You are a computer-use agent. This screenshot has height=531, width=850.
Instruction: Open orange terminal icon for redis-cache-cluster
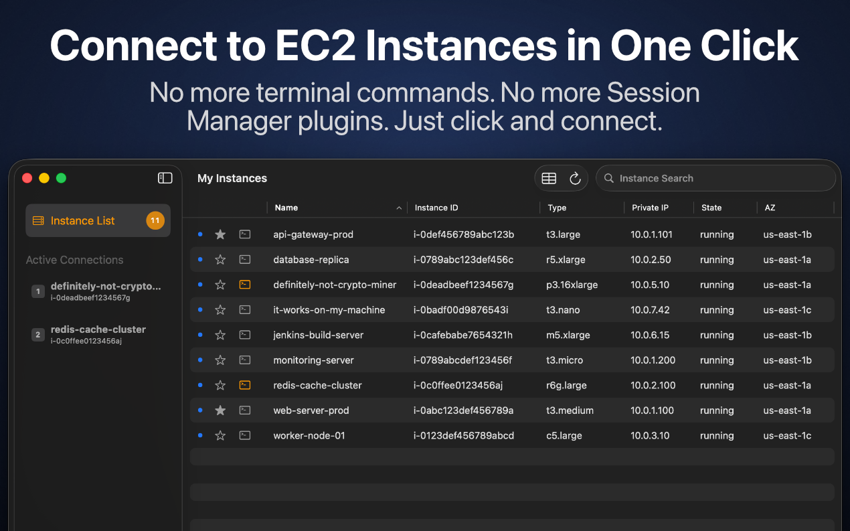pyautogui.click(x=245, y=385)
